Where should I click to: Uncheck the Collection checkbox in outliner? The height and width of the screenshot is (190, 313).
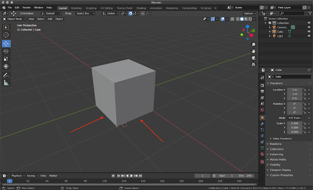(270, 23)
